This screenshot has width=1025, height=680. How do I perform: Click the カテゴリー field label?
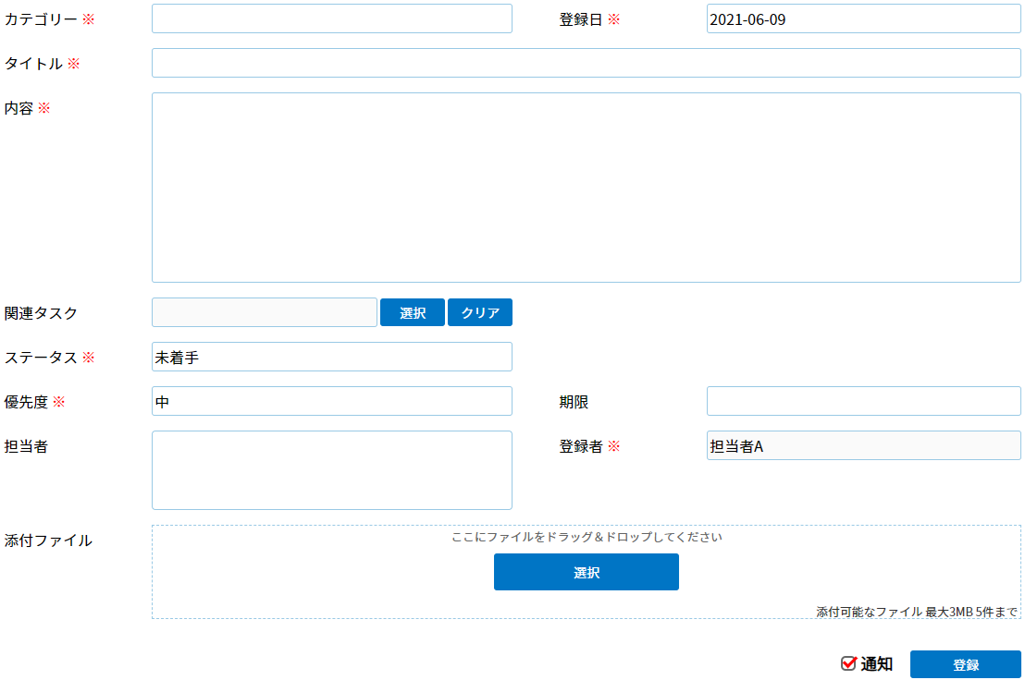[x=41, y=18]
